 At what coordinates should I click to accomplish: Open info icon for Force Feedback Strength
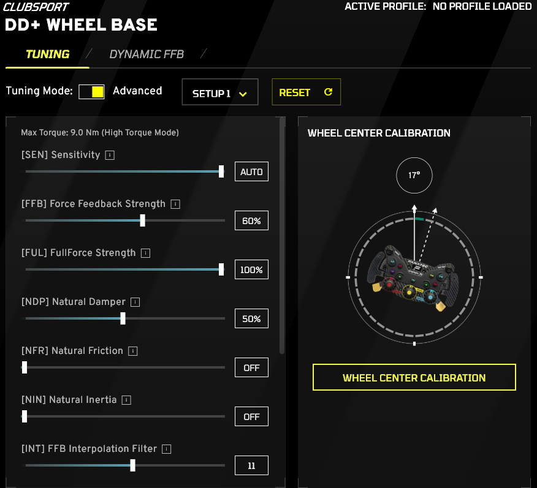pos(175,205)
